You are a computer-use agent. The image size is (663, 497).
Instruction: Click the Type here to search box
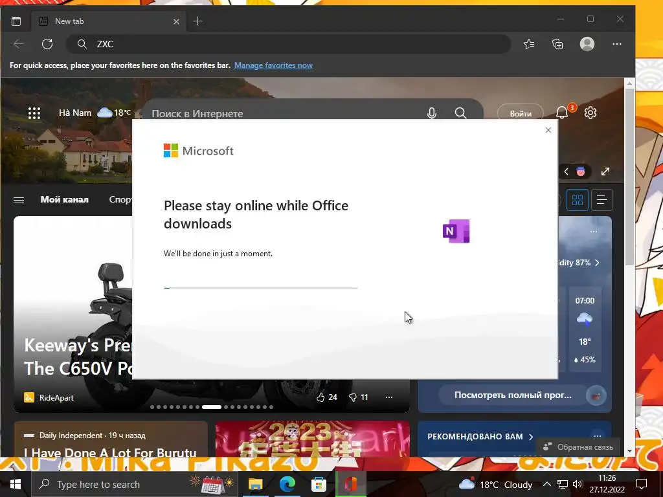[135, 484]
